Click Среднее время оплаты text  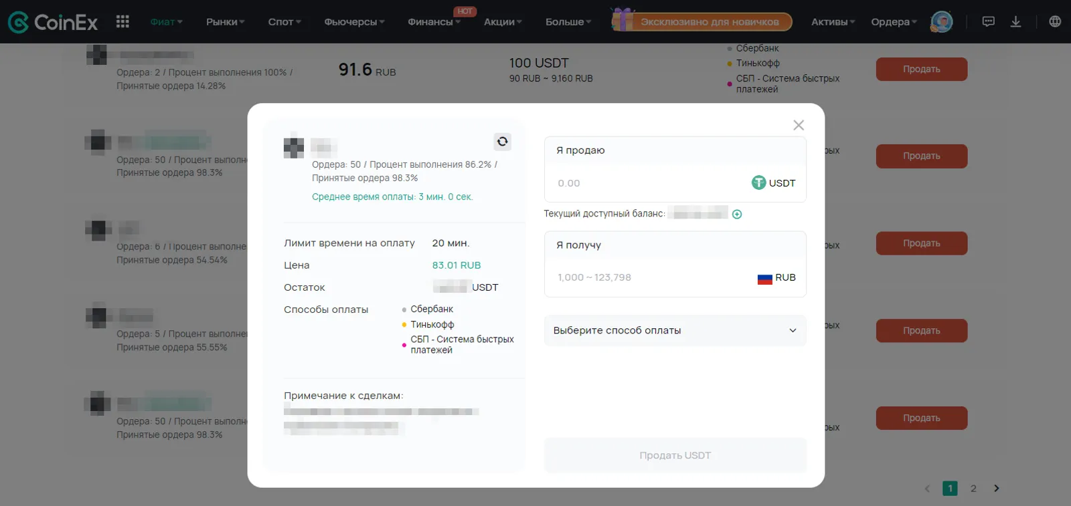coord(392,197)
